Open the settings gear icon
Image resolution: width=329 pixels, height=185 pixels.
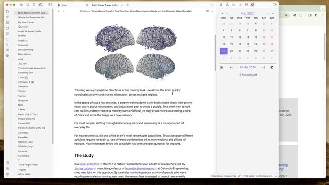7,174
